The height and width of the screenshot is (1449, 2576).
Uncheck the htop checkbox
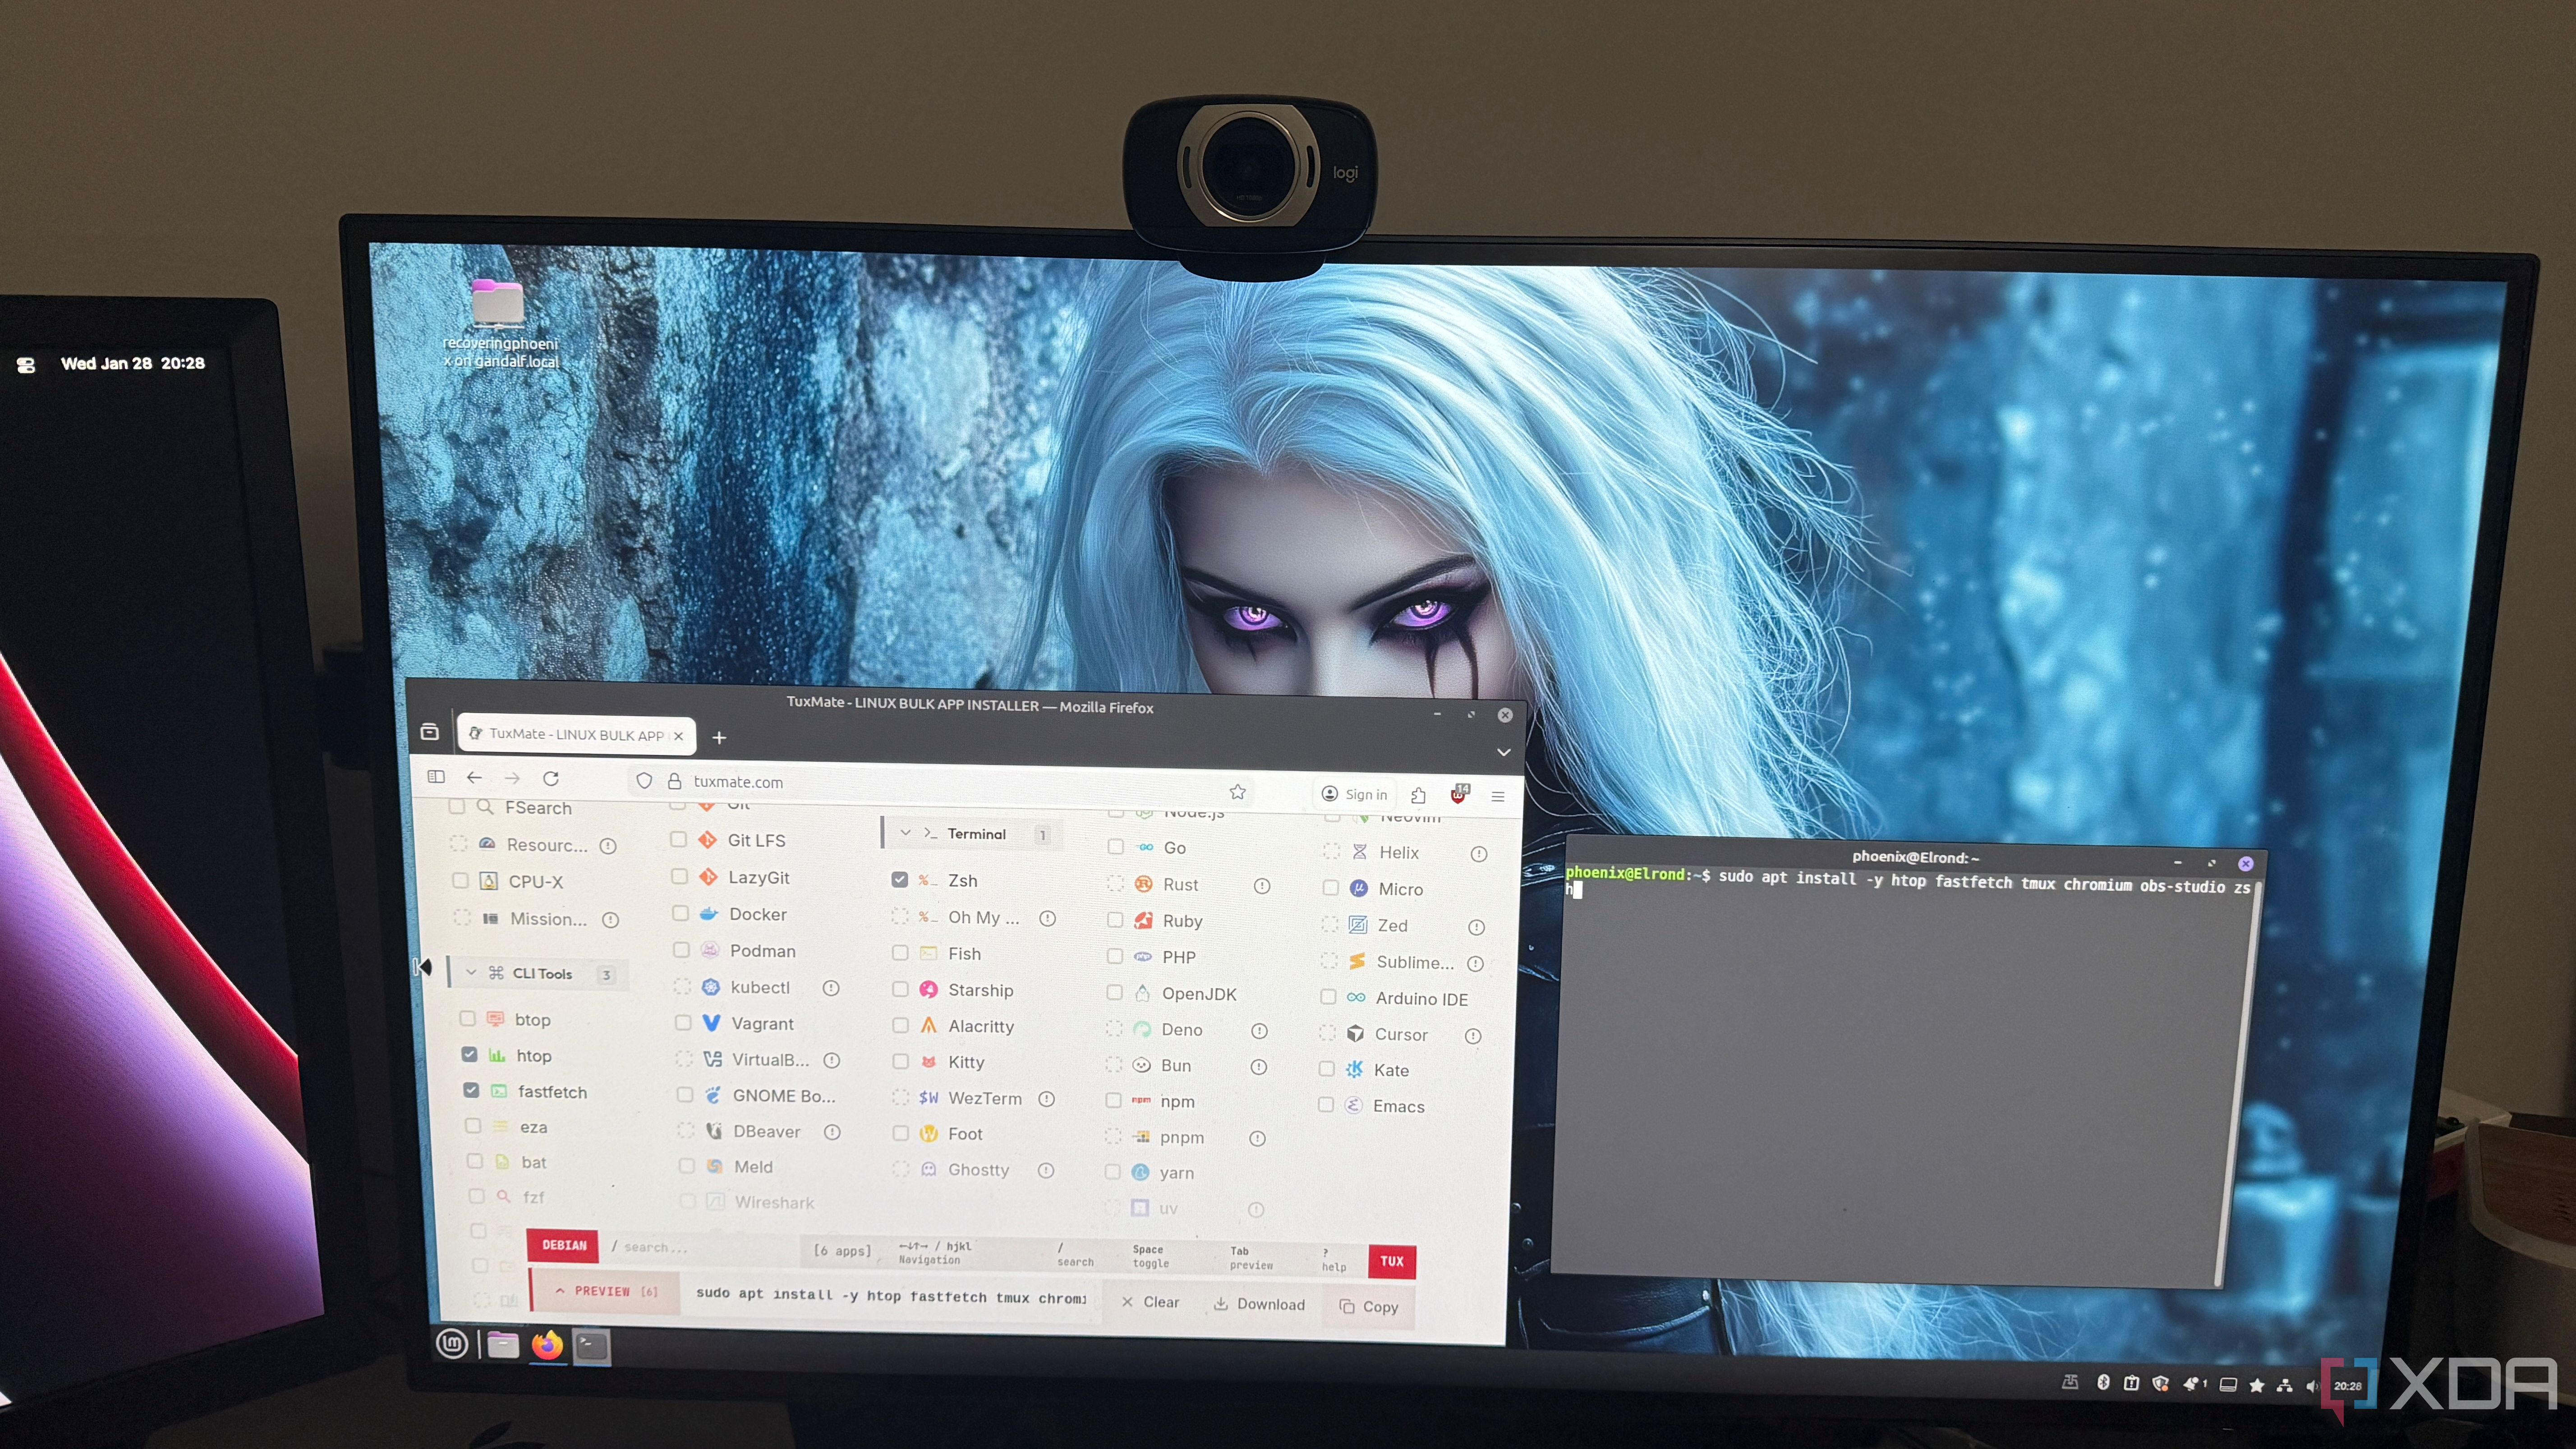point(469,1054)
